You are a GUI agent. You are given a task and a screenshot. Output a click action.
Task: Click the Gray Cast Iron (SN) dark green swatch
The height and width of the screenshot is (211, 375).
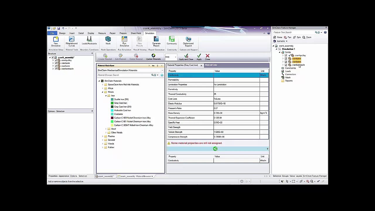pos(112,107)
